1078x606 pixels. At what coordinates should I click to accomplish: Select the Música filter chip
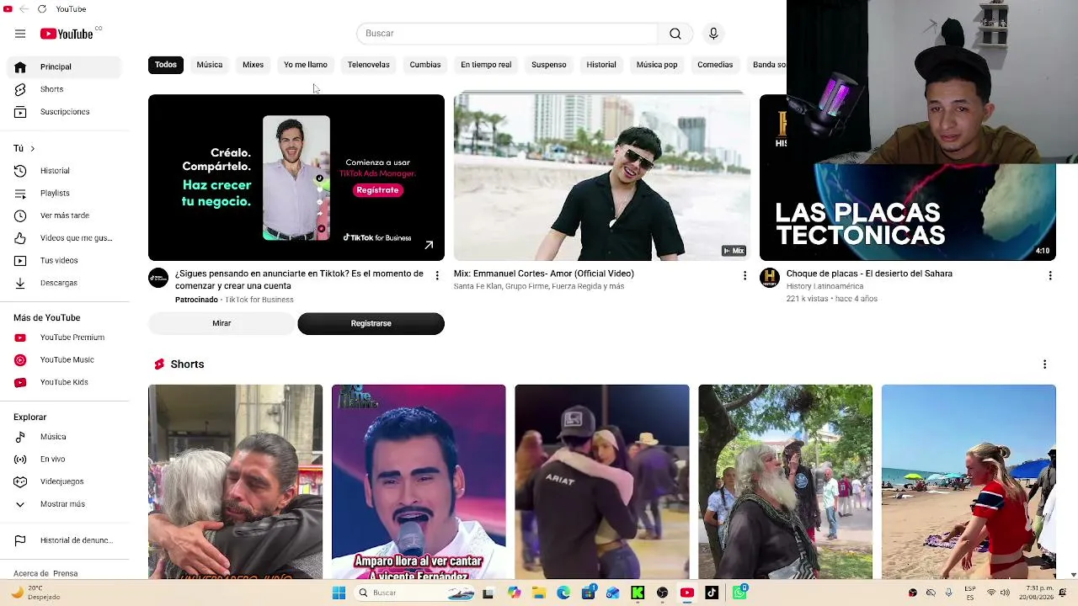(210, 65)
